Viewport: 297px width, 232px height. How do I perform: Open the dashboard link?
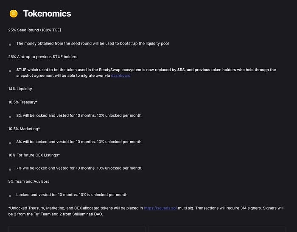(120, 75)
